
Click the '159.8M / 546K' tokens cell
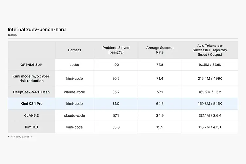[210, 104]
